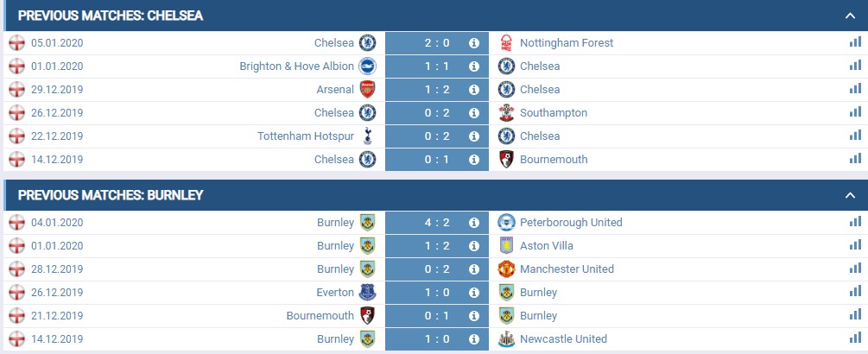Select the 0 : 2 Tottenham vs Chelsea score
868x354 pixels.
[x=437, y=136]
